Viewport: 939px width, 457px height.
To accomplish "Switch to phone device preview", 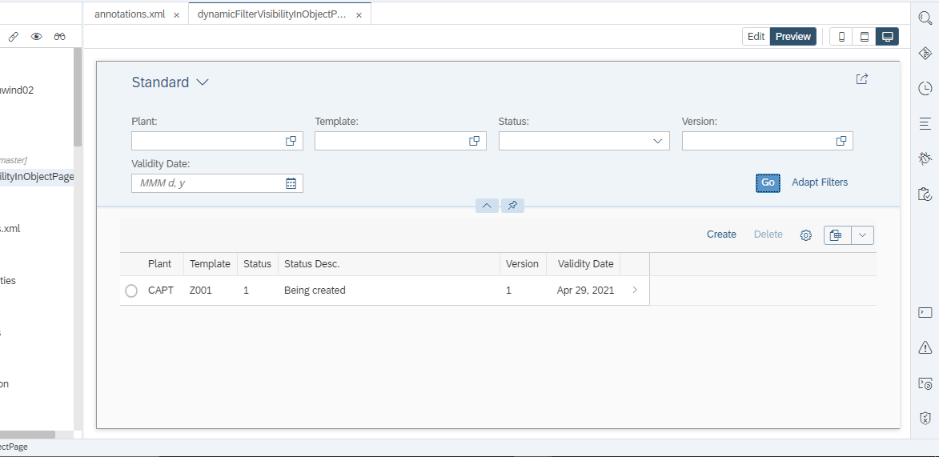I will coord(841,37).
